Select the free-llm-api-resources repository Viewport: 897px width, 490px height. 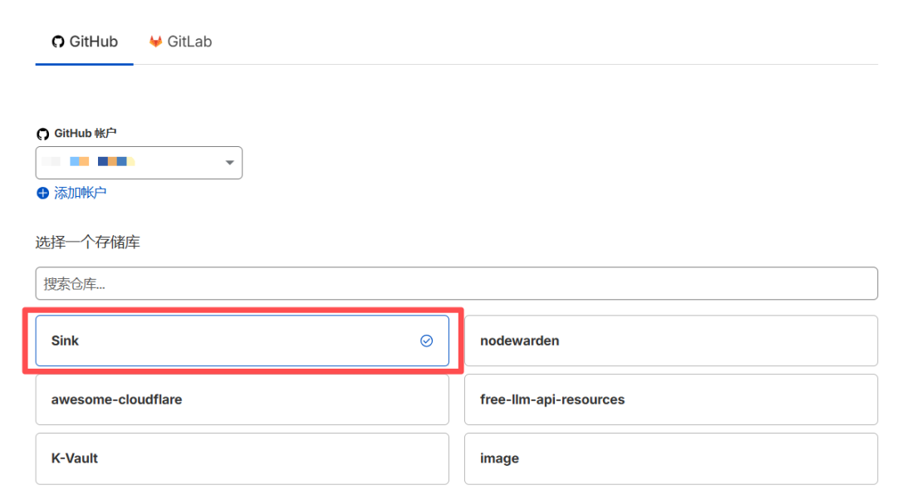pyautogui.click(x=671, y=399)
